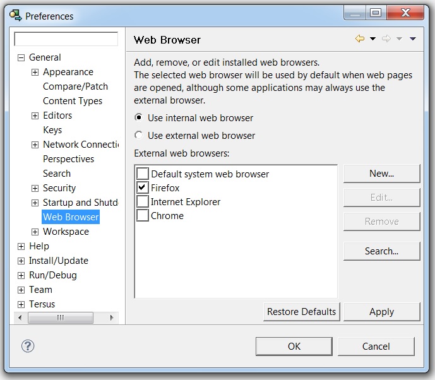Select Use external web browser radio button
Screen dimensions: 435x380
point(139,135)
